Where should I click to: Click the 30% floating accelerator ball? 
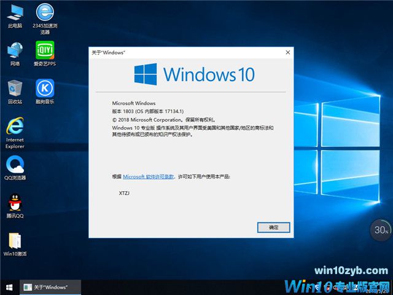click(x=381, y=230)
